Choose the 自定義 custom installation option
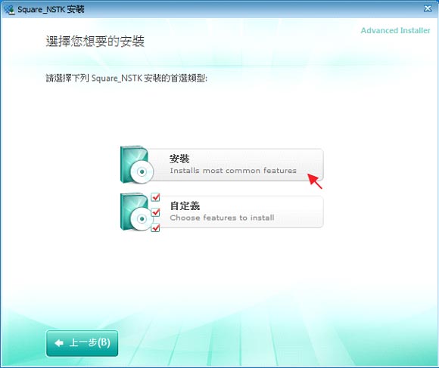 point(222,212)
